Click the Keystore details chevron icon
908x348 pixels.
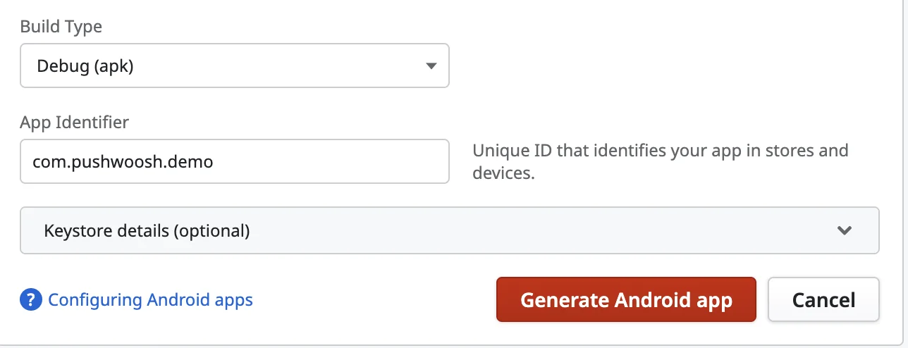pyautogui.click(x=844, y=230)
